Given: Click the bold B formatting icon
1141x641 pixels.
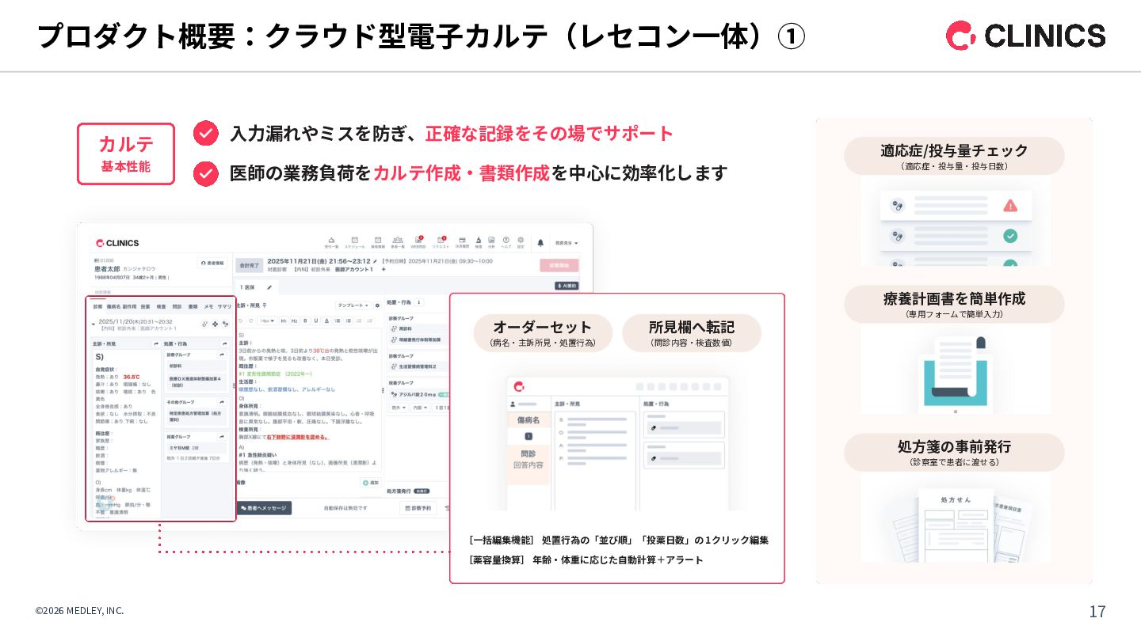Looking at the screenshot, I should tap(305, 320).
